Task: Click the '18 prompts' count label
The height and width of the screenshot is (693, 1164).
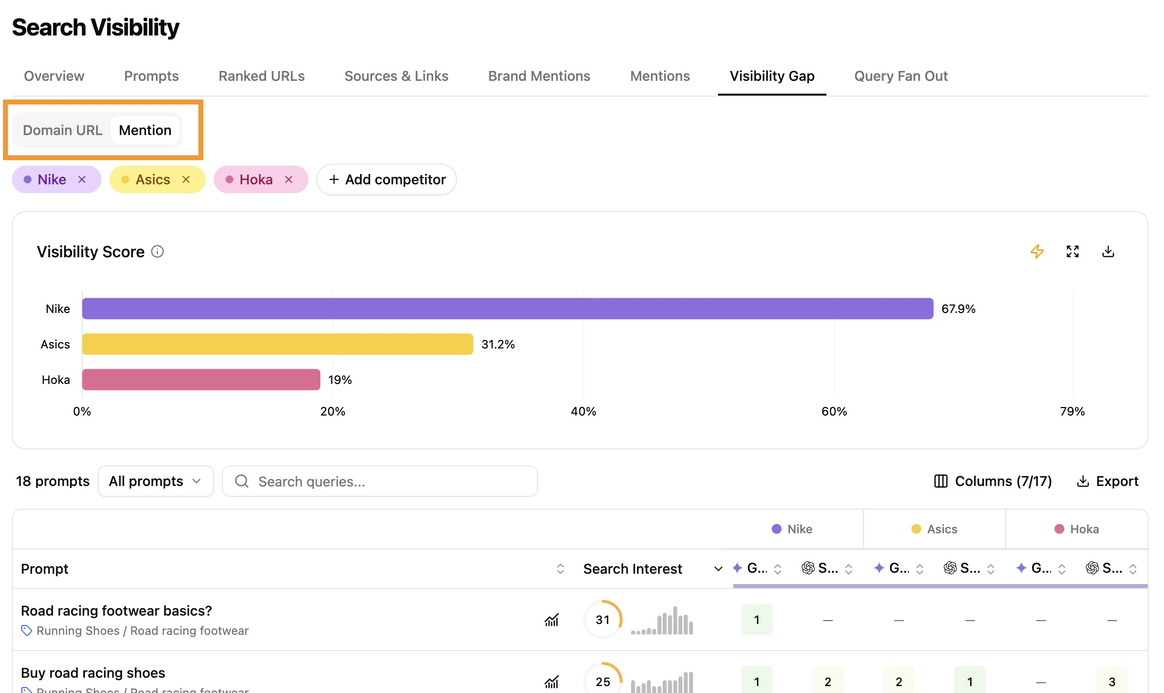Action: coord(53,481)
